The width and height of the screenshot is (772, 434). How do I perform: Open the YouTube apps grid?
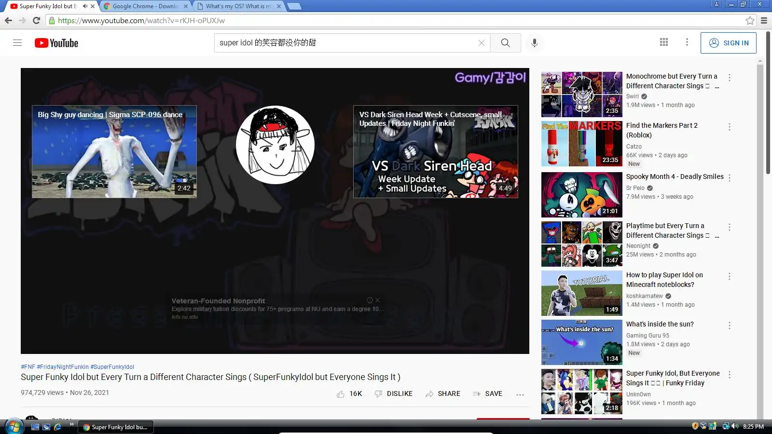(664, 42)
